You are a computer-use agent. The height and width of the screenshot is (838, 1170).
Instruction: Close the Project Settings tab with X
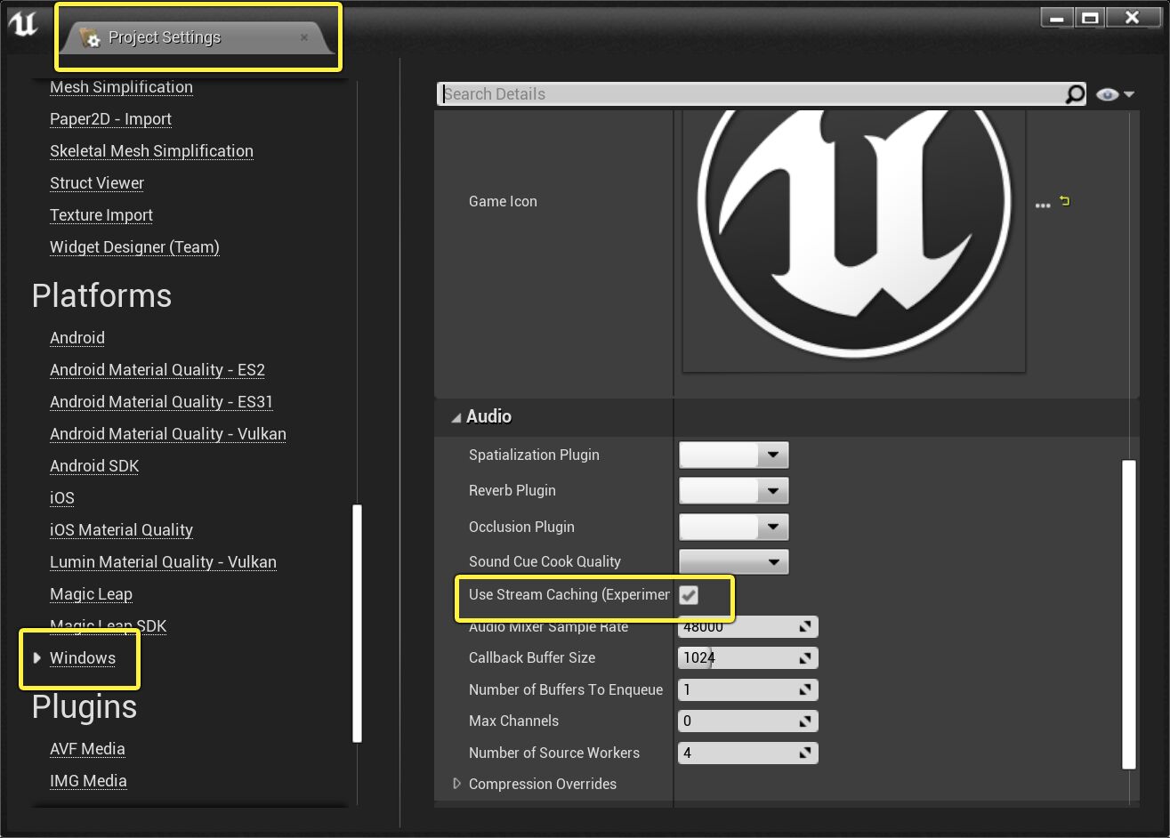(304, 37)
